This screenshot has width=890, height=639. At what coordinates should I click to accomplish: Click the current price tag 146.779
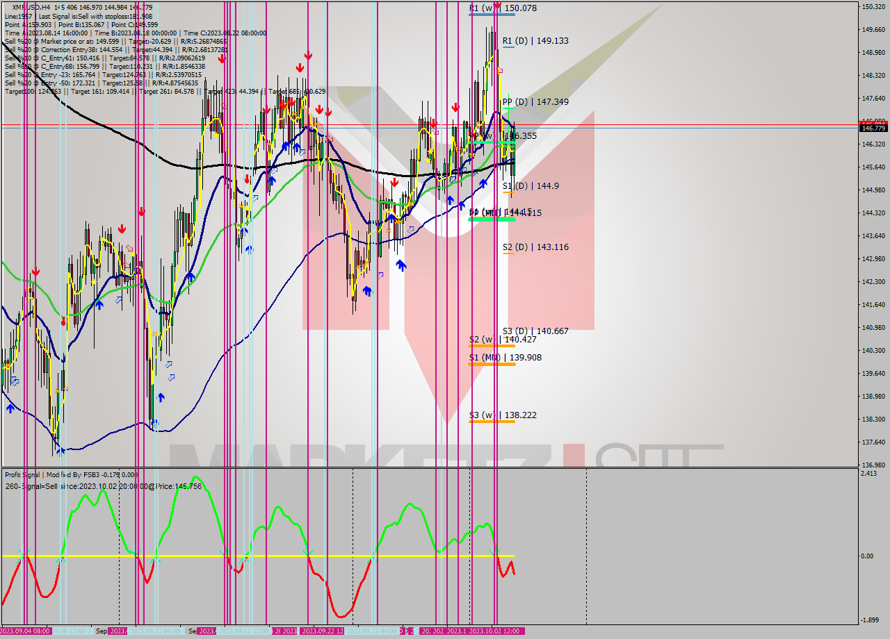873,128
